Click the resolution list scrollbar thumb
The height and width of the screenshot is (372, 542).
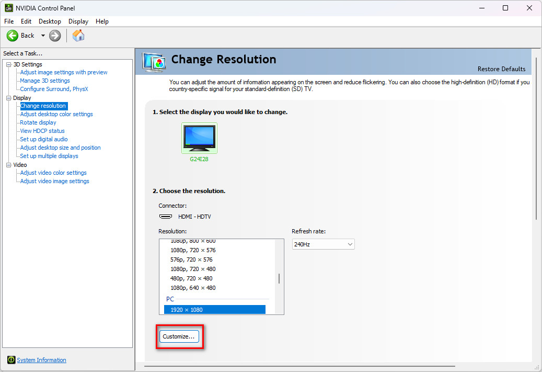(x=279, y=278)
